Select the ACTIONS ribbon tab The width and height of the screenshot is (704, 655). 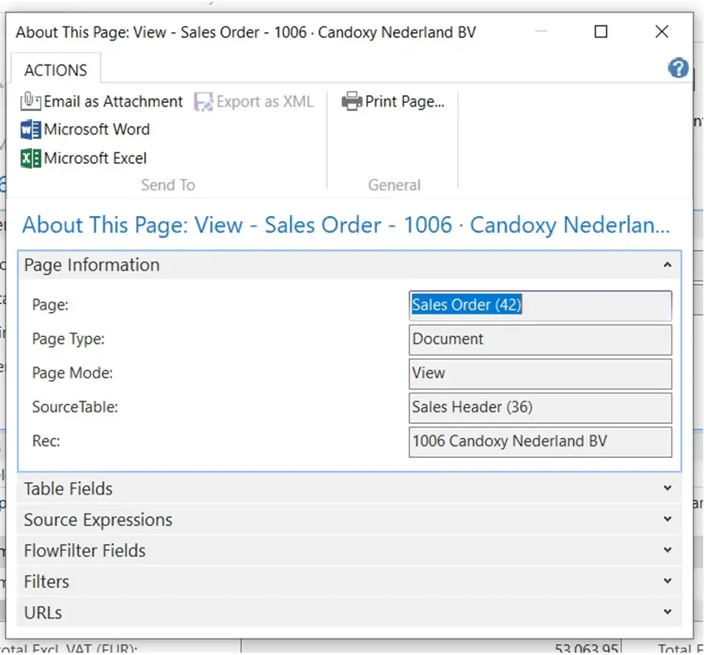coord(55,70)
